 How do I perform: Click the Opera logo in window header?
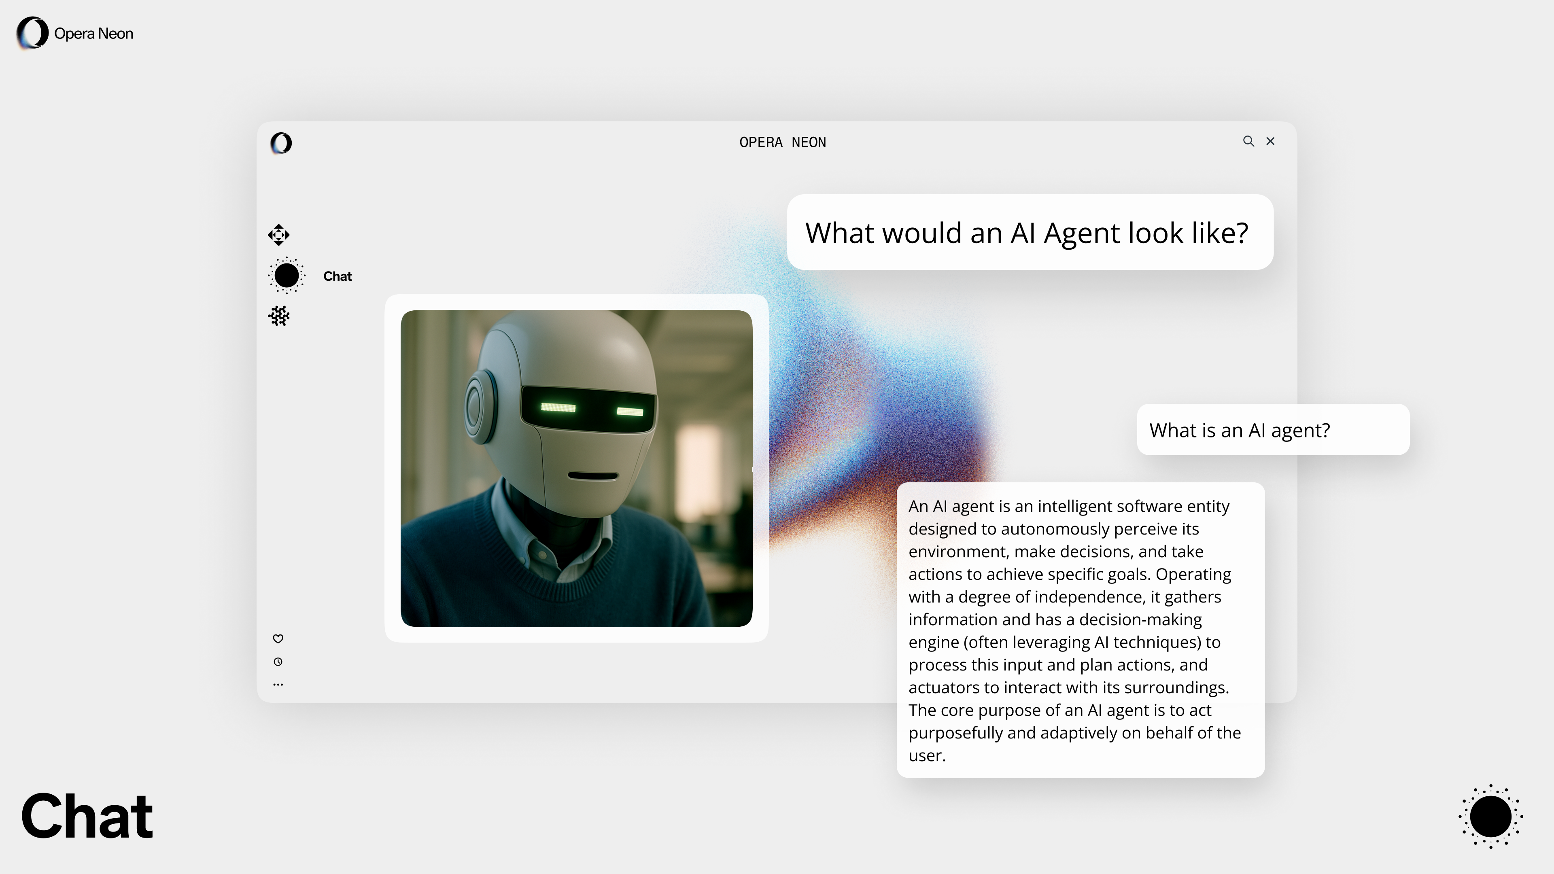(281, 143)
